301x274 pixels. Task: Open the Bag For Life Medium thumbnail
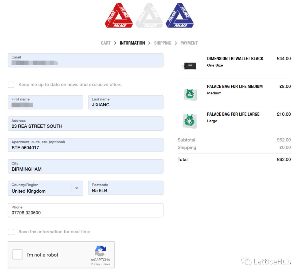190,94
